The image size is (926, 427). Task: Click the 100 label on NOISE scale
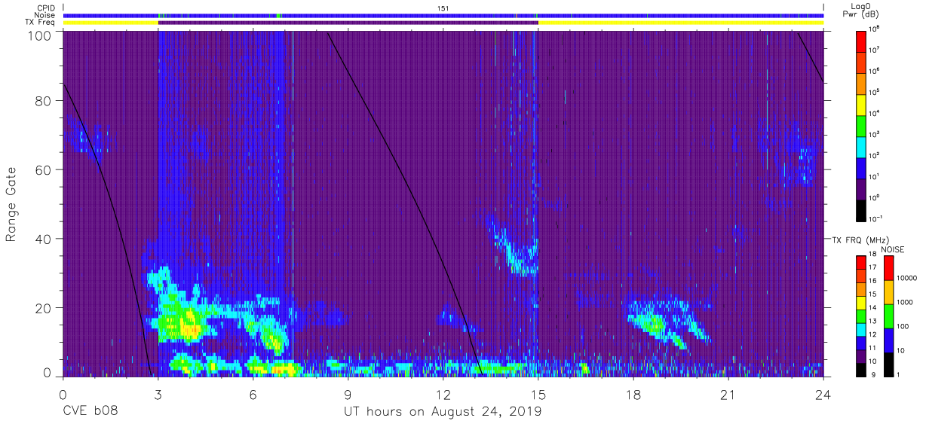(904, 326)
